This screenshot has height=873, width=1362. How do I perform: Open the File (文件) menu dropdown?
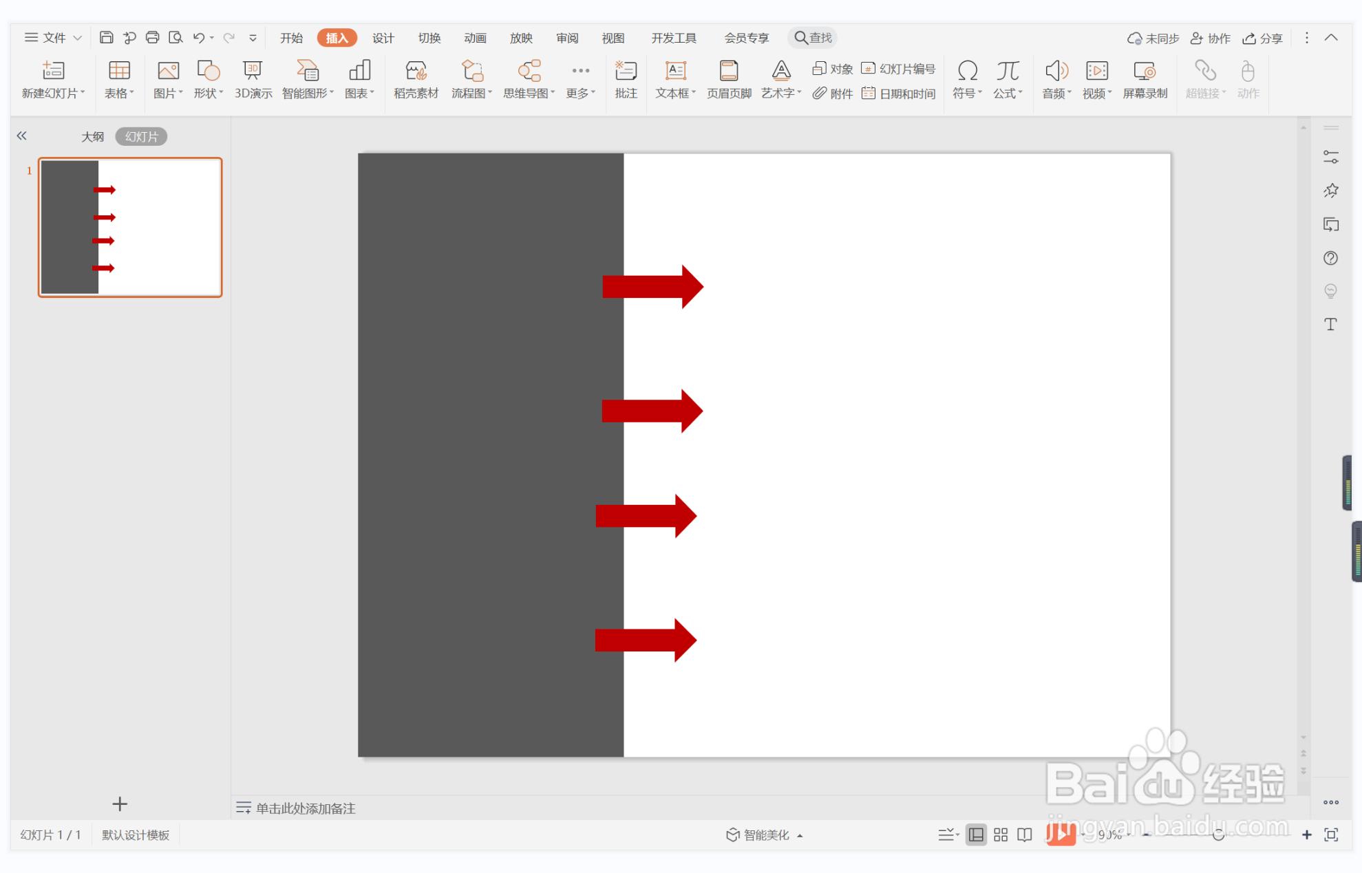point(53,38)
